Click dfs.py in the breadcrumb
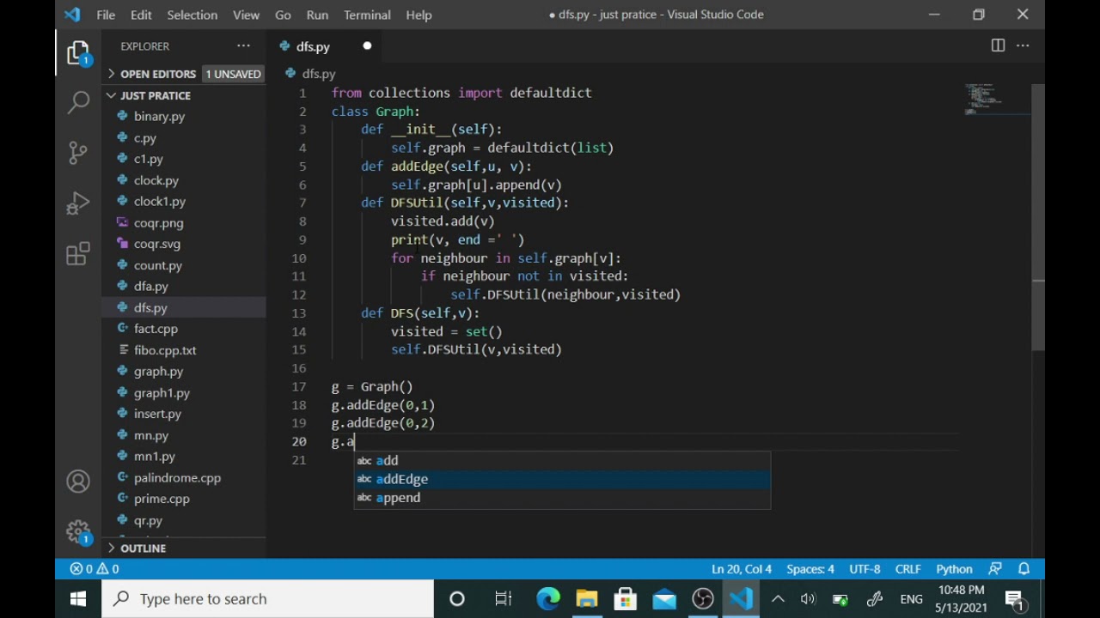 (319, 74)
